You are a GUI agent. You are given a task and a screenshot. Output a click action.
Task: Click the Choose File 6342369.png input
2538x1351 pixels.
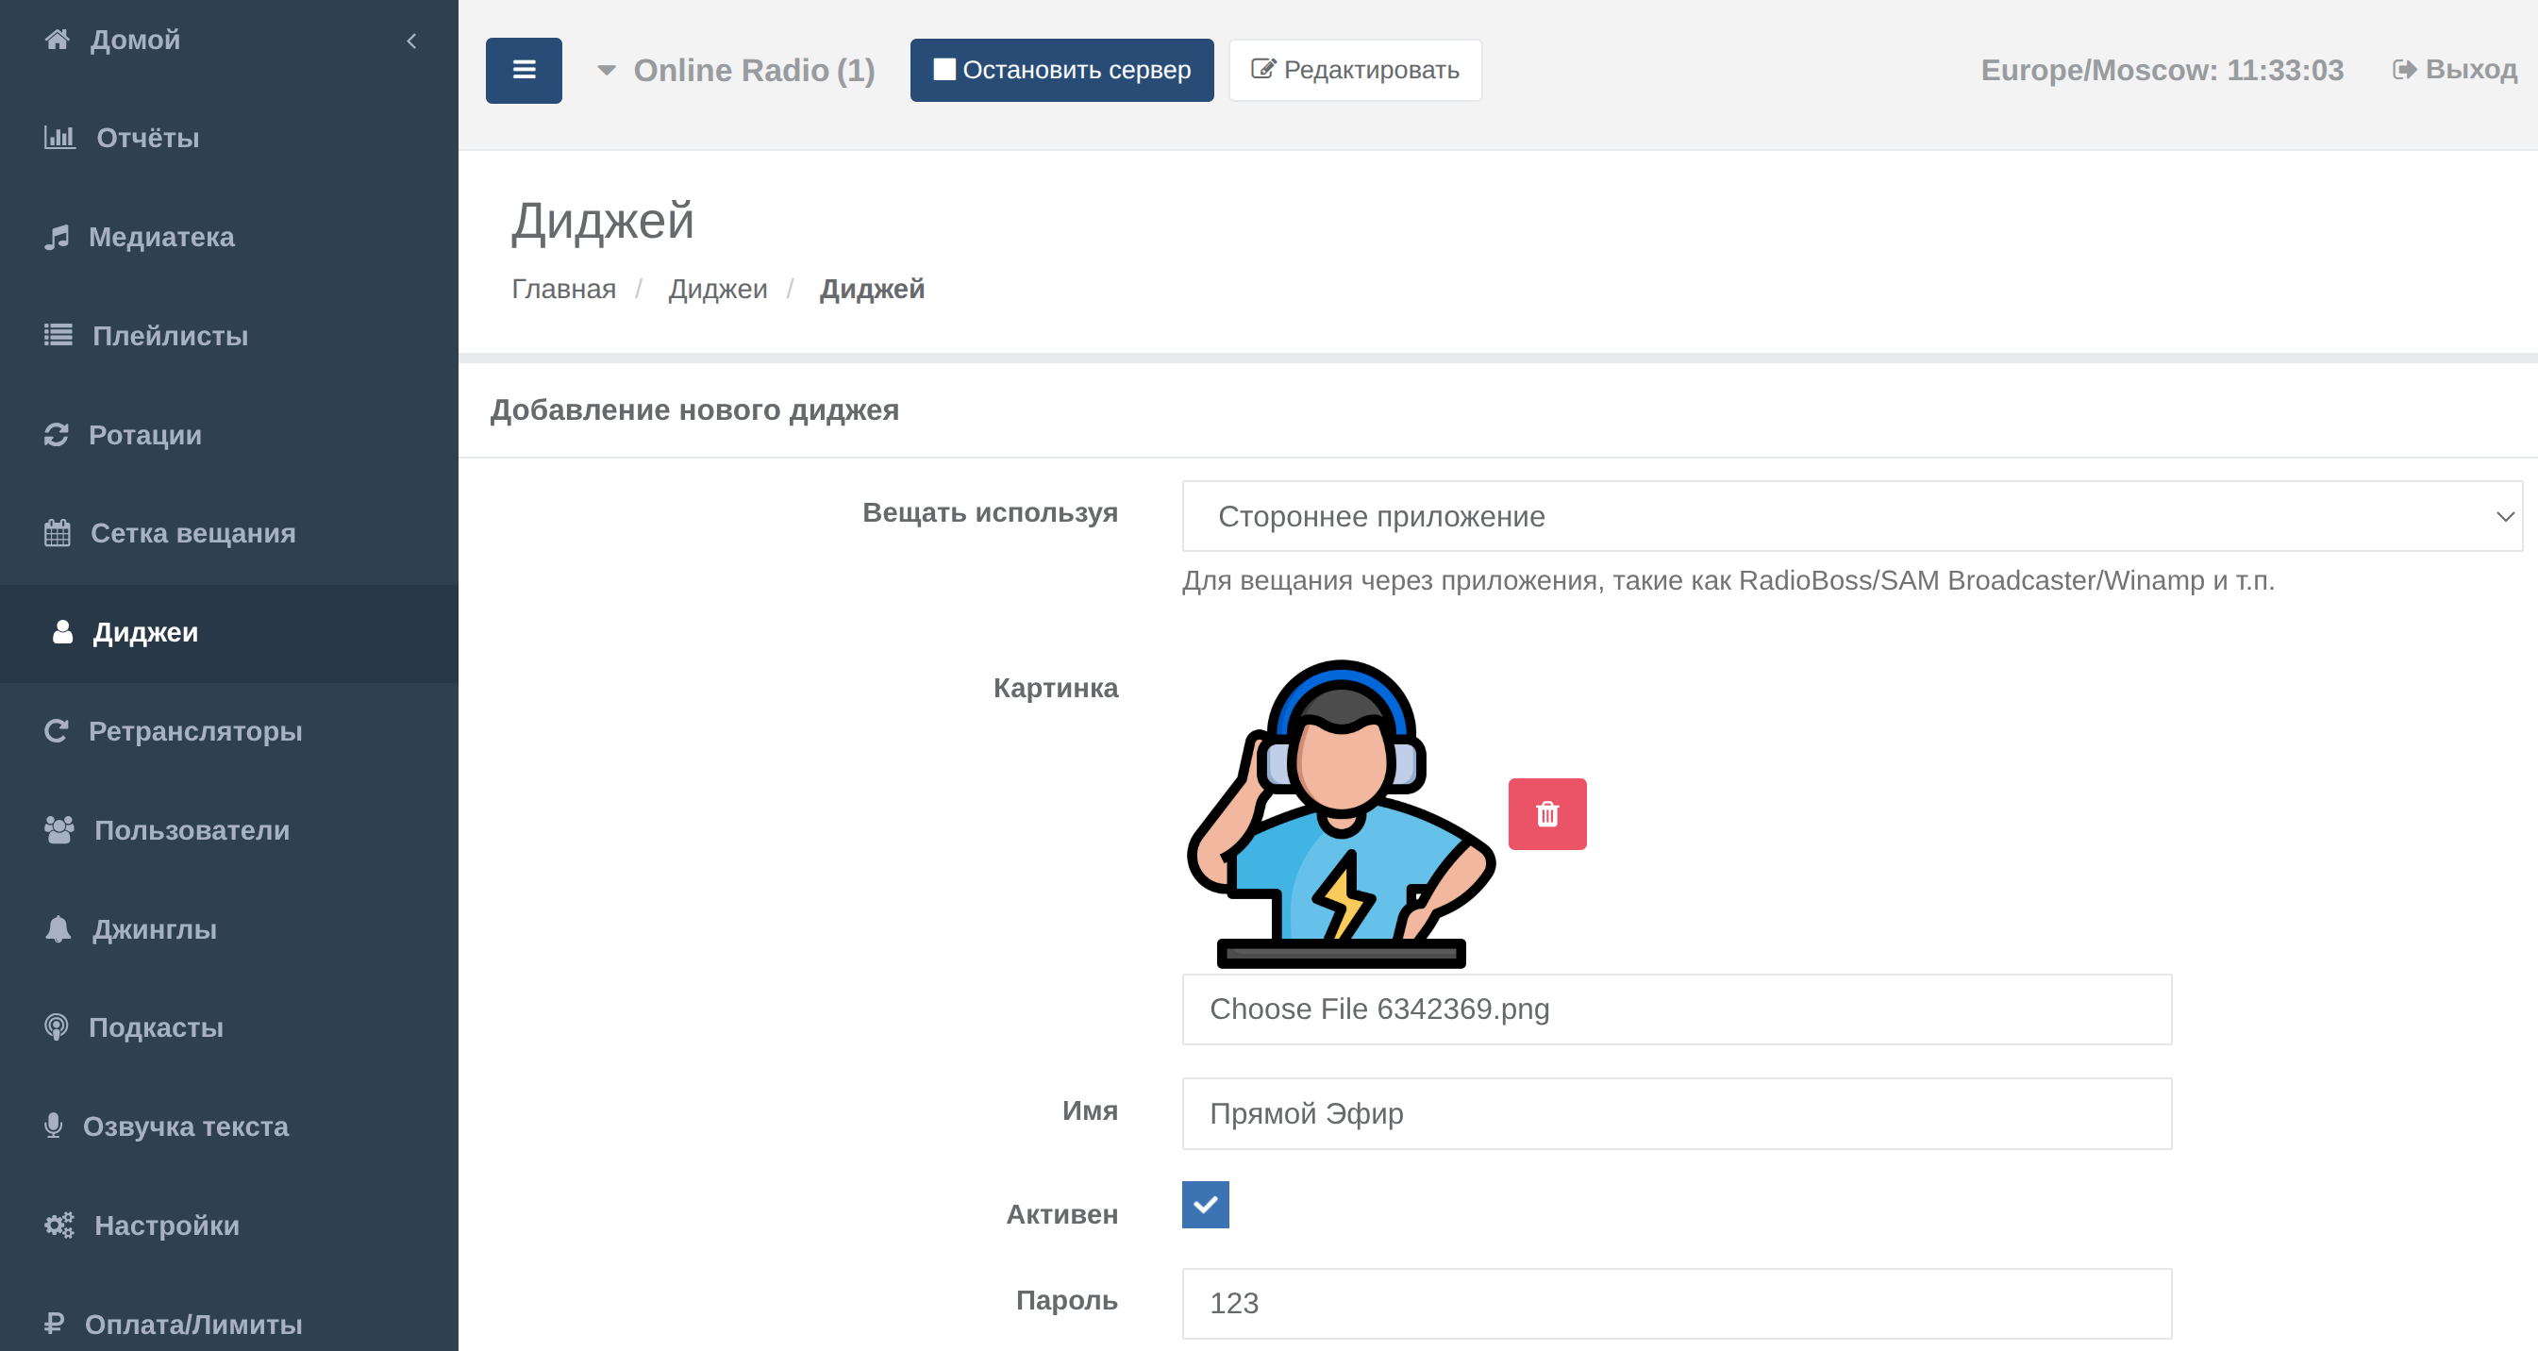pyautogui.click(x=1676, y=1009)
